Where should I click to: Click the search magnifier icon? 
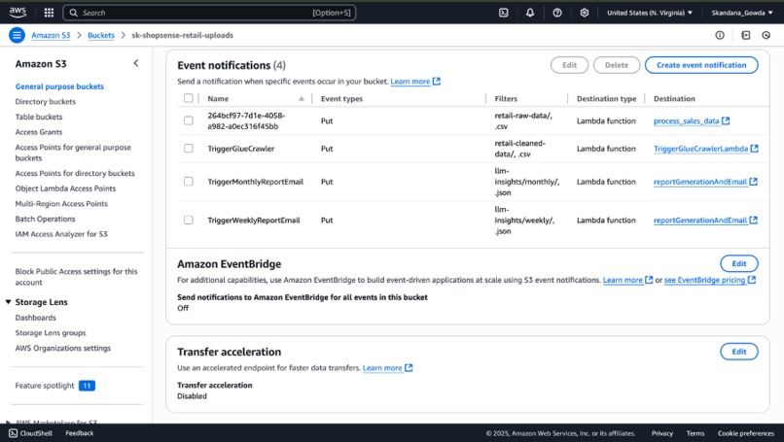coord(74,13)
